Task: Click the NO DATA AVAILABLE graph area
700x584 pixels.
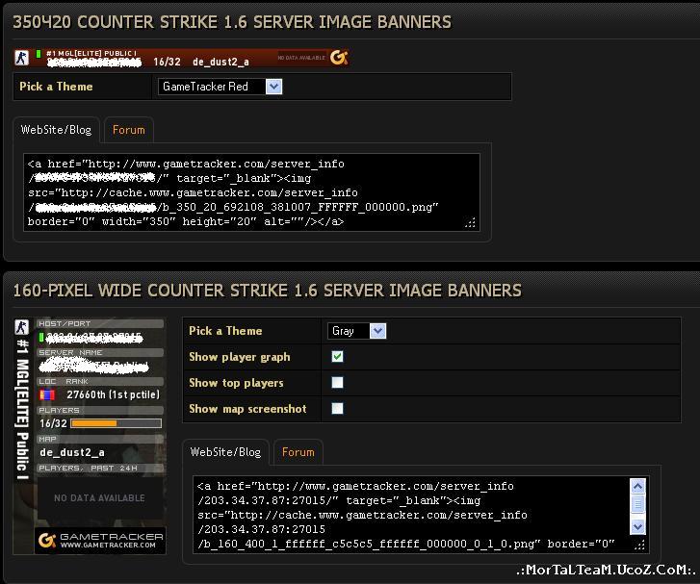Action: point(99,498)
